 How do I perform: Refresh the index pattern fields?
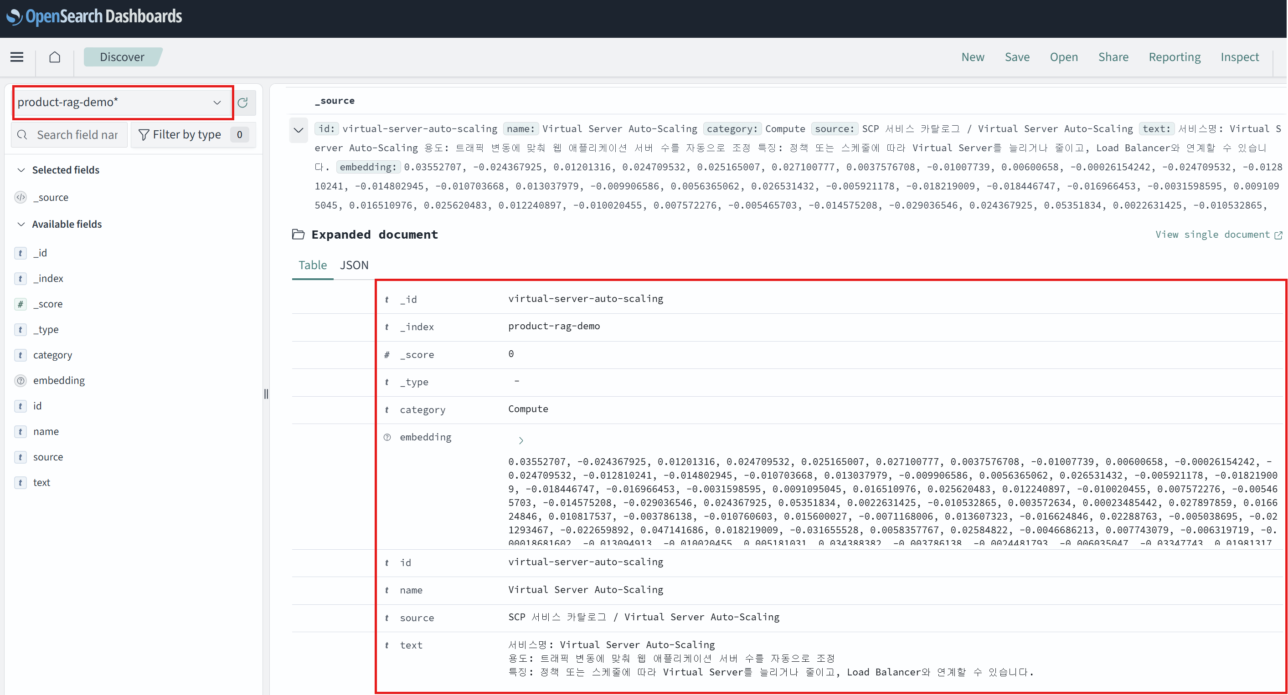coord(243,102)
